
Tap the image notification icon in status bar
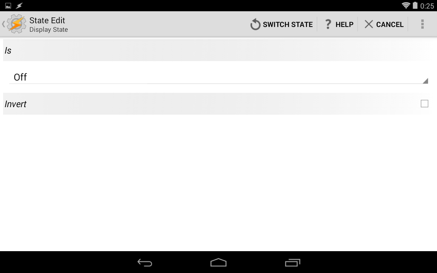[8, 6]
